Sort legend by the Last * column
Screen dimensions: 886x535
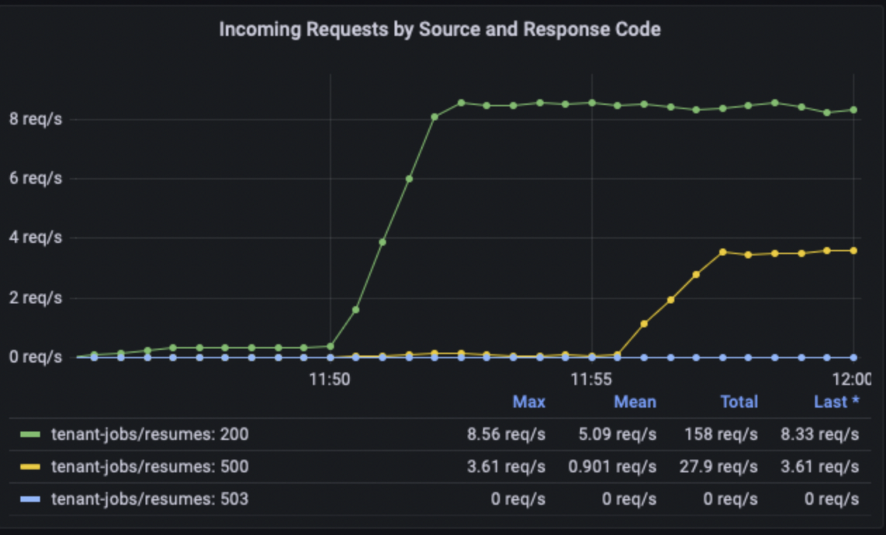pos(837,402)
